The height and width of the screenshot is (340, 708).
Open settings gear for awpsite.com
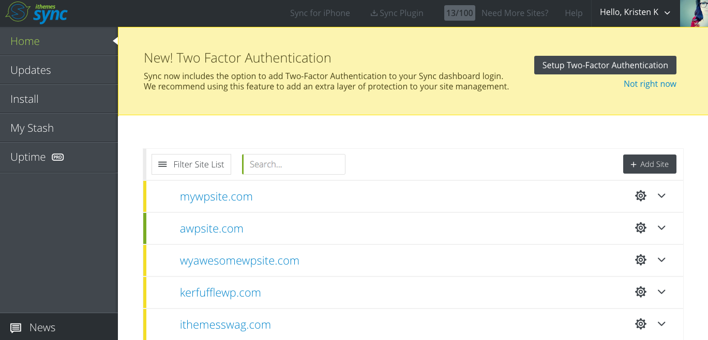point(641,228)
